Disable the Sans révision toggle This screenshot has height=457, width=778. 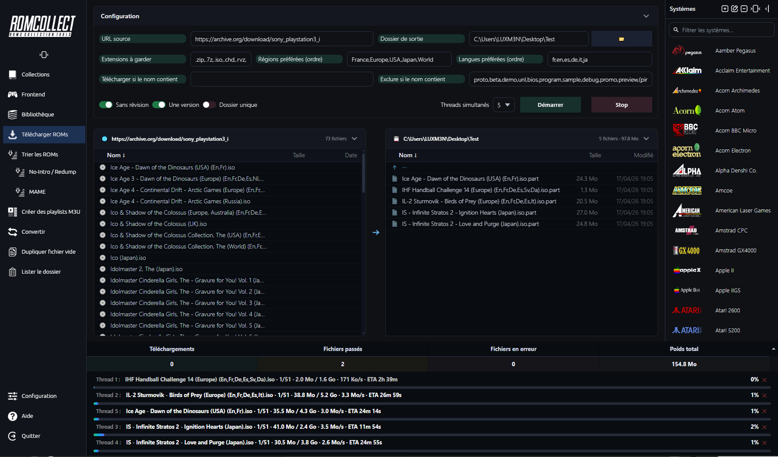coord(106,105)
